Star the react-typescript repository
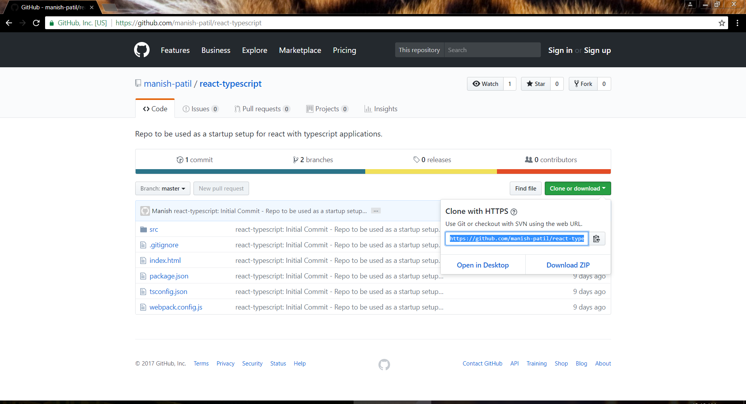Screen dimensions: 746x404 [x=535, y=84]
